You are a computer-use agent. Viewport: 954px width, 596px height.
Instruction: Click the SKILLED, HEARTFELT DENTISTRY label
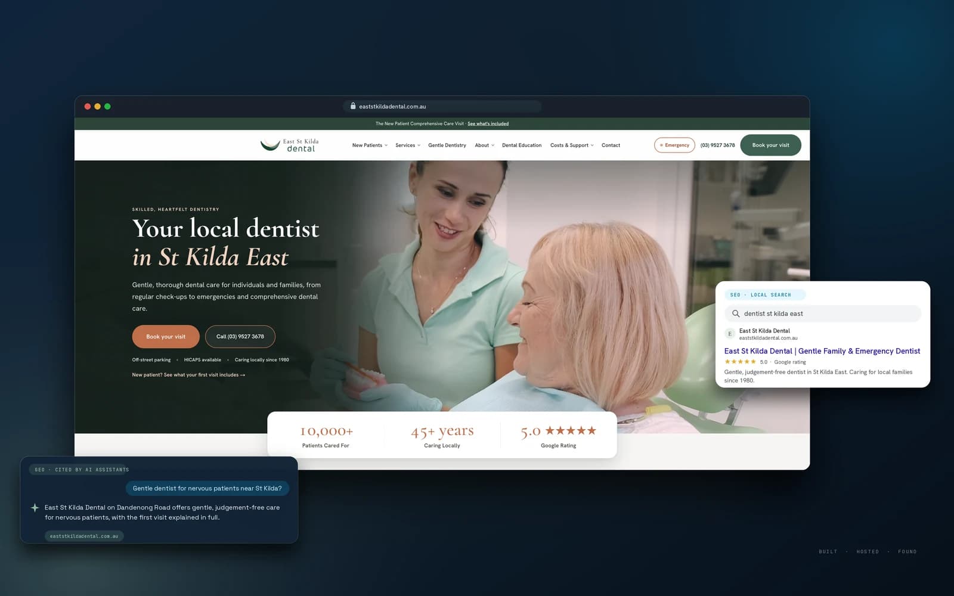pyautogui.click(x=175, y=210)
